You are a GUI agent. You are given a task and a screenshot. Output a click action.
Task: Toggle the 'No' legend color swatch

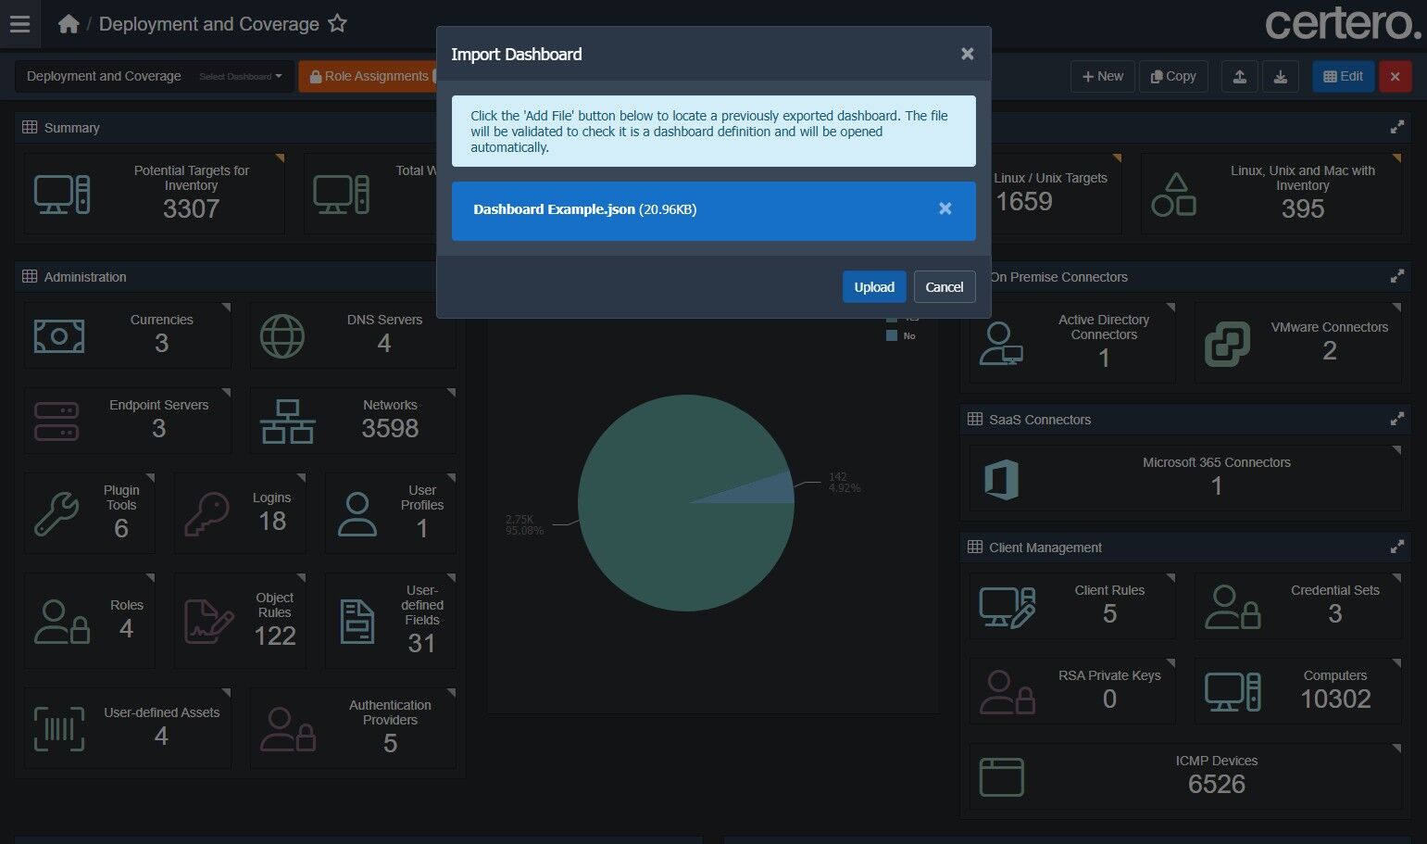pos(892,336)
